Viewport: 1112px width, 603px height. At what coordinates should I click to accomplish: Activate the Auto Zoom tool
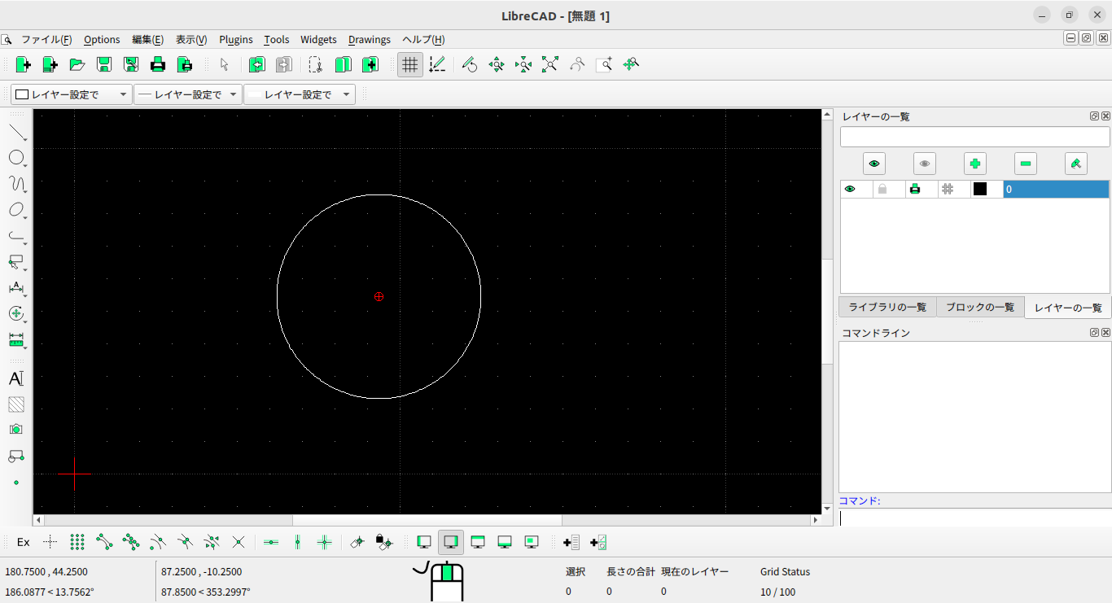point(549,64)
